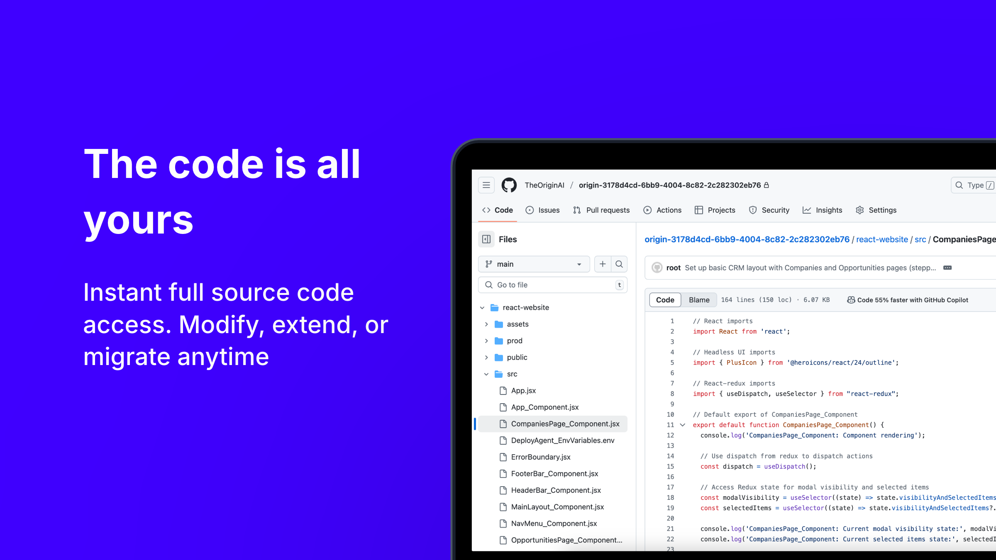Open TheOriginAI organization link

544,185
